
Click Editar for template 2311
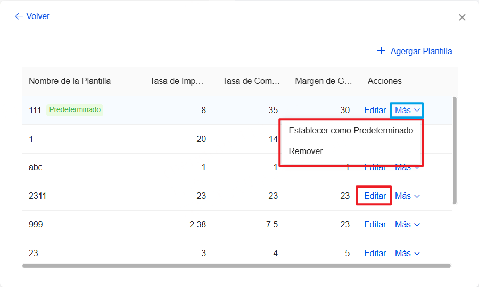[x=375, y=196]
